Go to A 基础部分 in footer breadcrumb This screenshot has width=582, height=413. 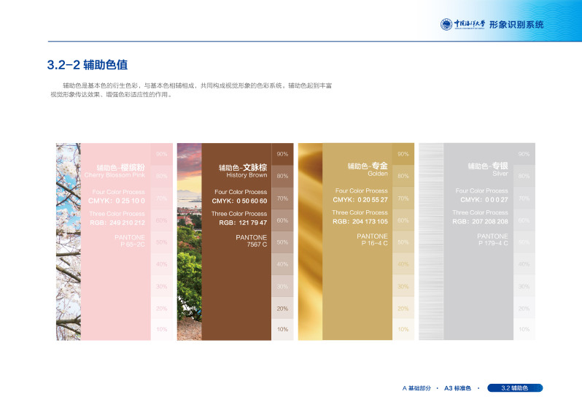point(417,388)
